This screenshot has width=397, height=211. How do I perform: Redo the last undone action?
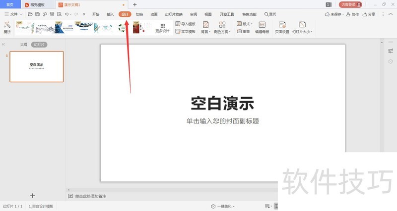coord(76,14)
